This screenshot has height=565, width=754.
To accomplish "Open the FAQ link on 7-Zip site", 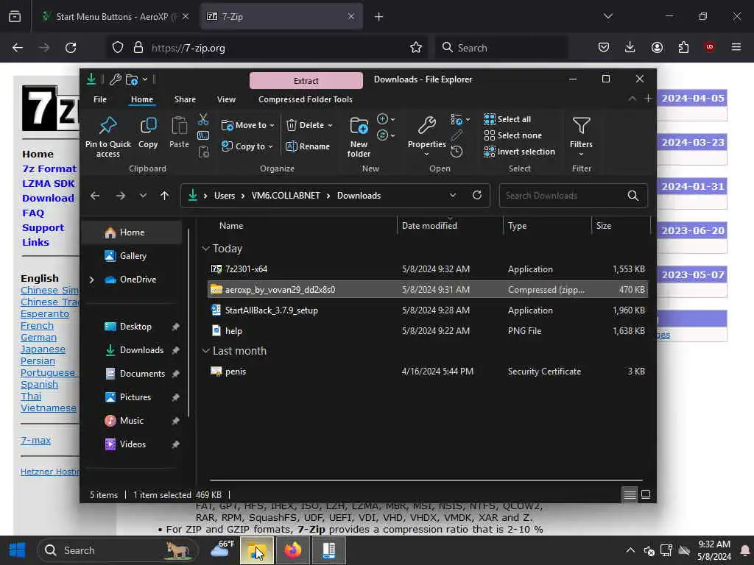I will (33, 213).
